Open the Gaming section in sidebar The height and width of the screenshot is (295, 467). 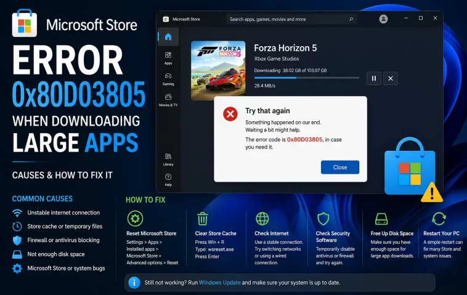tap(168, 79)
